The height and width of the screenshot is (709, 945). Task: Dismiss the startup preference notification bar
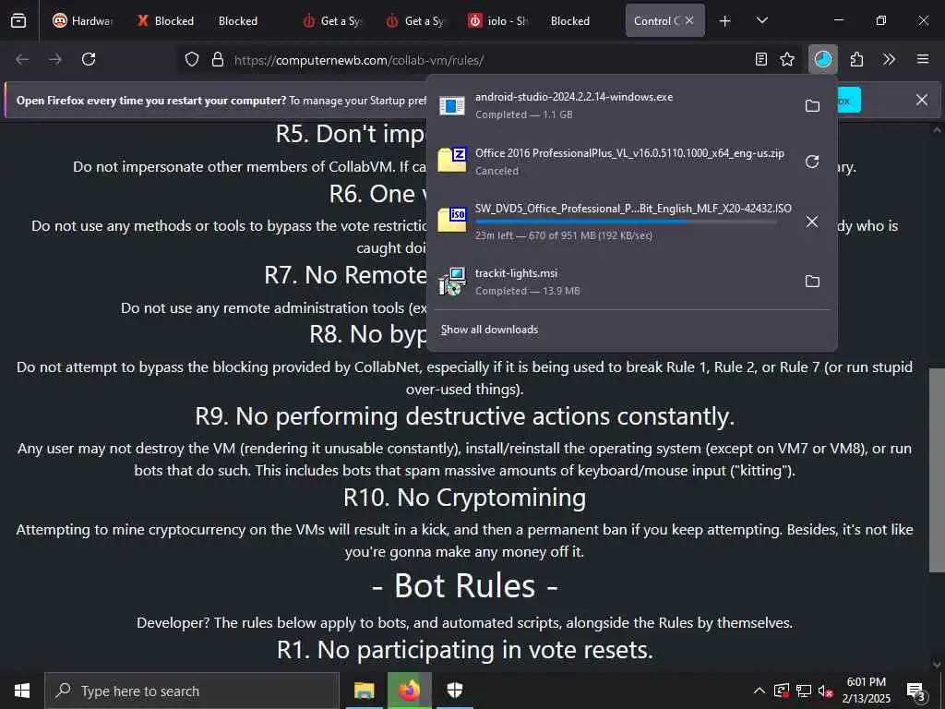click(922, 100)
